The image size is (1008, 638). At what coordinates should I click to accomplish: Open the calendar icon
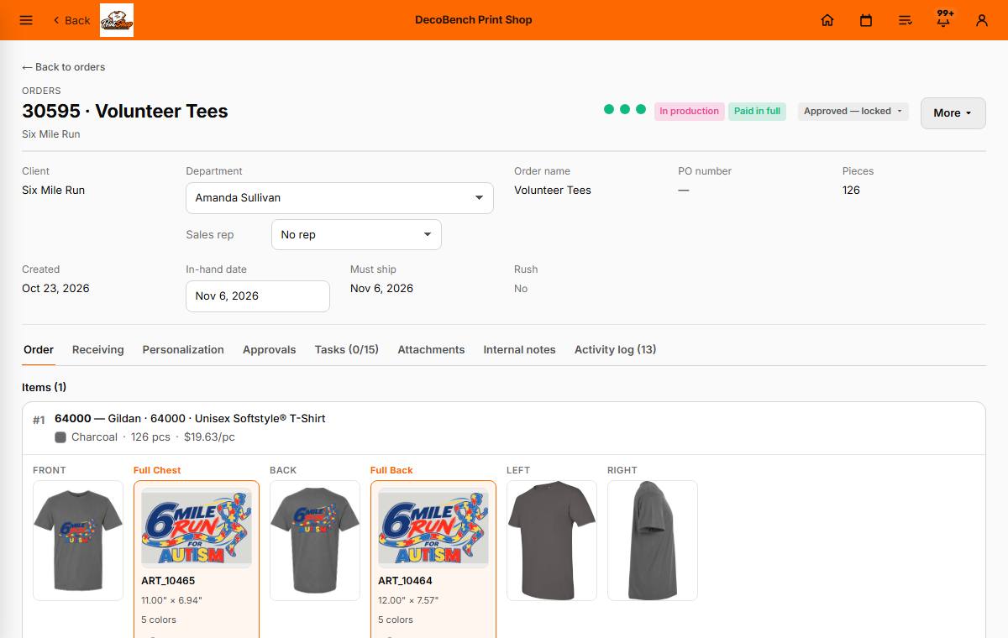pos(866,20)
